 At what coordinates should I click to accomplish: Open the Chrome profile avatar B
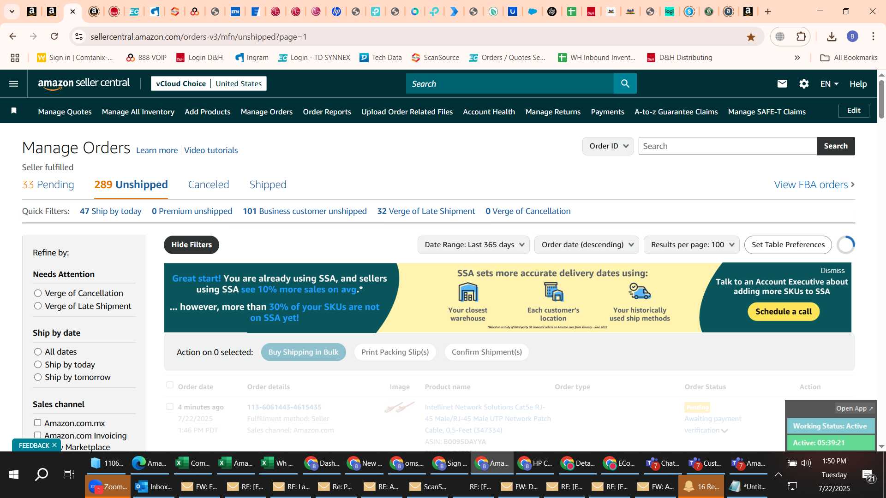pyautogui.click(x=852, y=36)
